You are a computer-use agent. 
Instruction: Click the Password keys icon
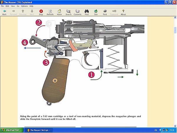coord(114,11)
